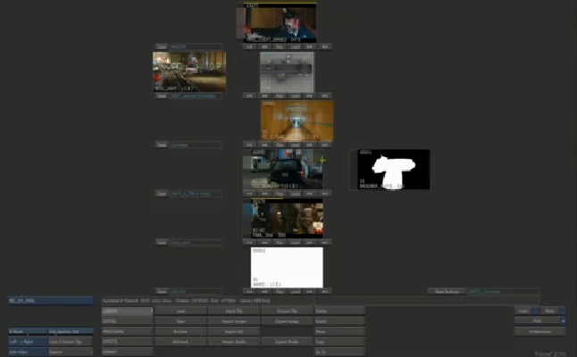
Task: Select the street night scene clip thumbnail
Action: pyautogui.click(x=189, y=71)
